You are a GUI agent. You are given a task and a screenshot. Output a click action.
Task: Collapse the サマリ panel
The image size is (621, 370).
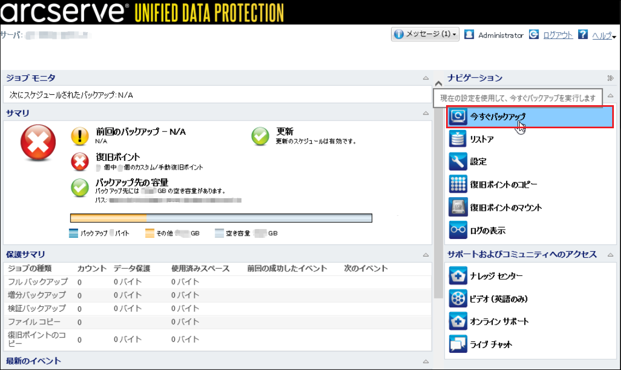tap(426, 113)
